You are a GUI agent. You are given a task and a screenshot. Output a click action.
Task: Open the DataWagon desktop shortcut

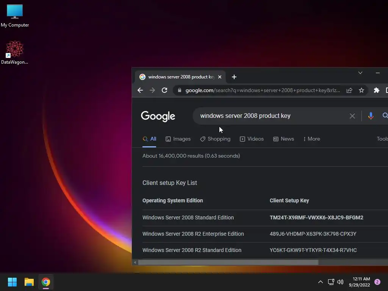point(15,52)
